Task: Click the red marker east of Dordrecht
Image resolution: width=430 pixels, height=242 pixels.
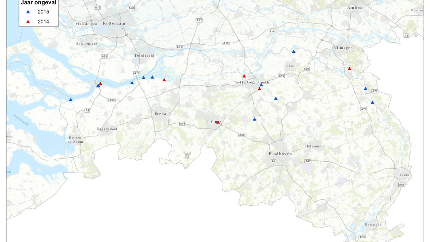Action: (x=164, y=80)
